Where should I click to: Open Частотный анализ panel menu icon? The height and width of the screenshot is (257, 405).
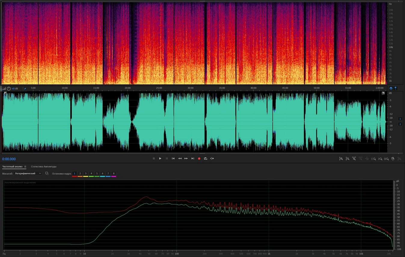(25, 167)
